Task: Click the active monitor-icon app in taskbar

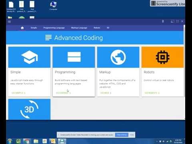Action: 62,141
